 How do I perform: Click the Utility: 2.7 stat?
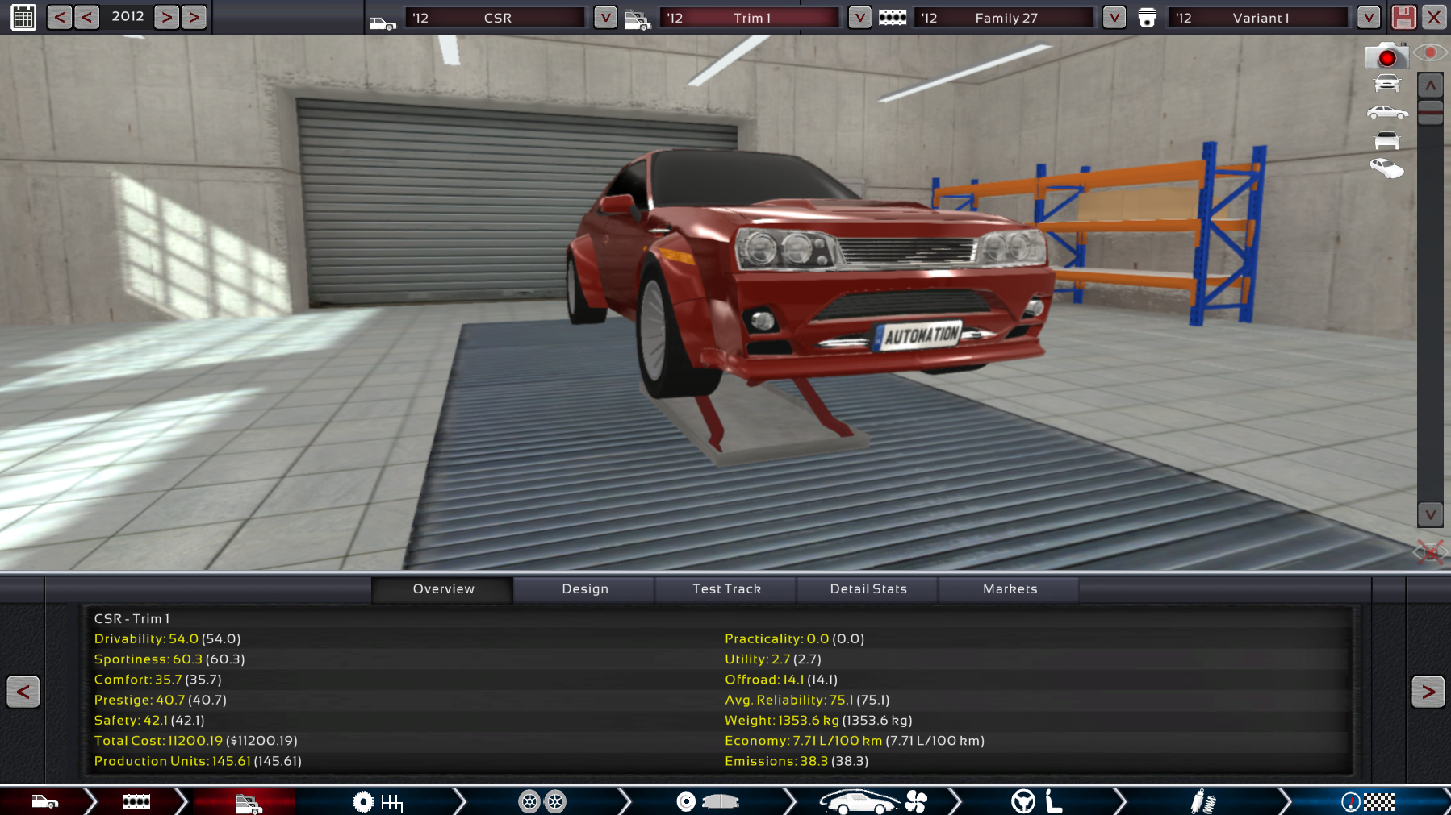click(773, 659)
